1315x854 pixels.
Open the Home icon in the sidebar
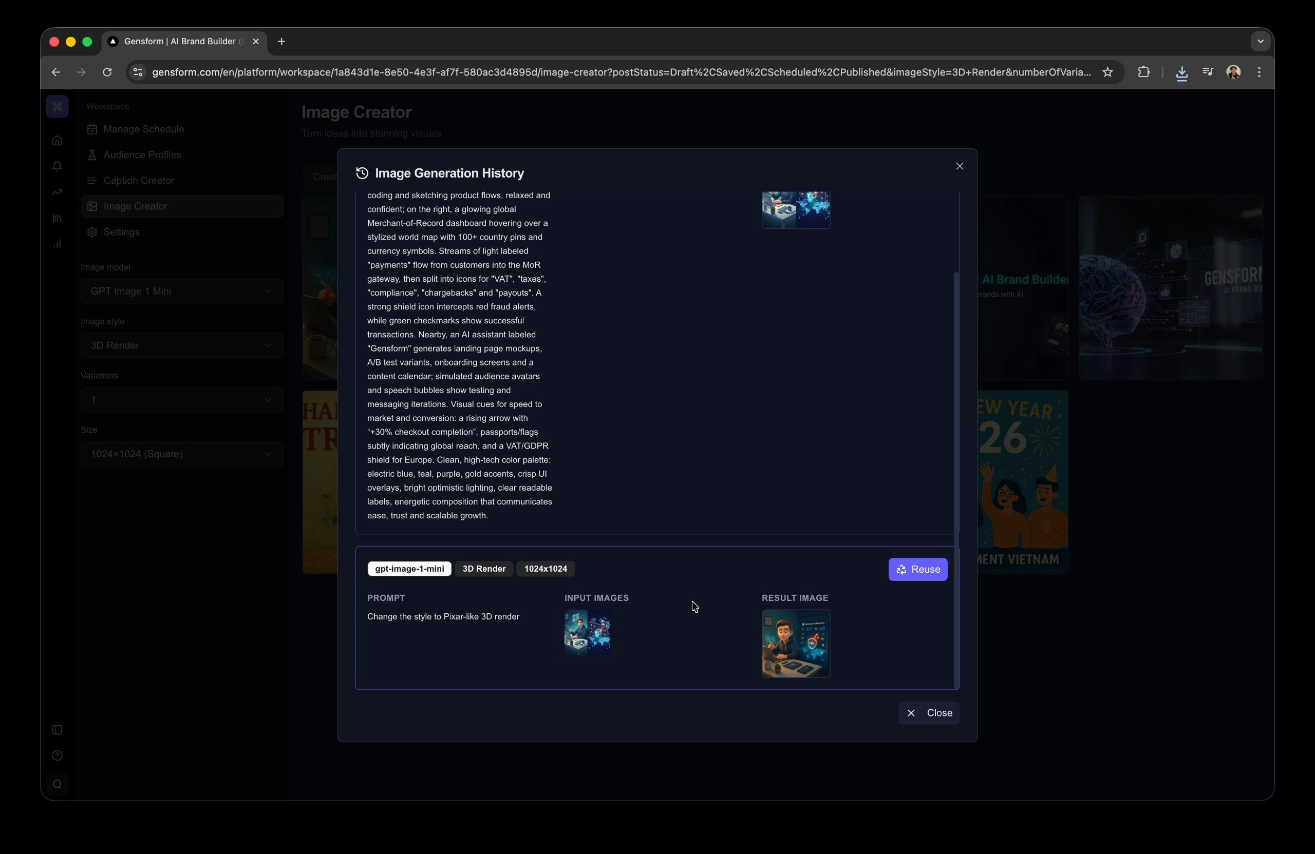click(57, 141)
